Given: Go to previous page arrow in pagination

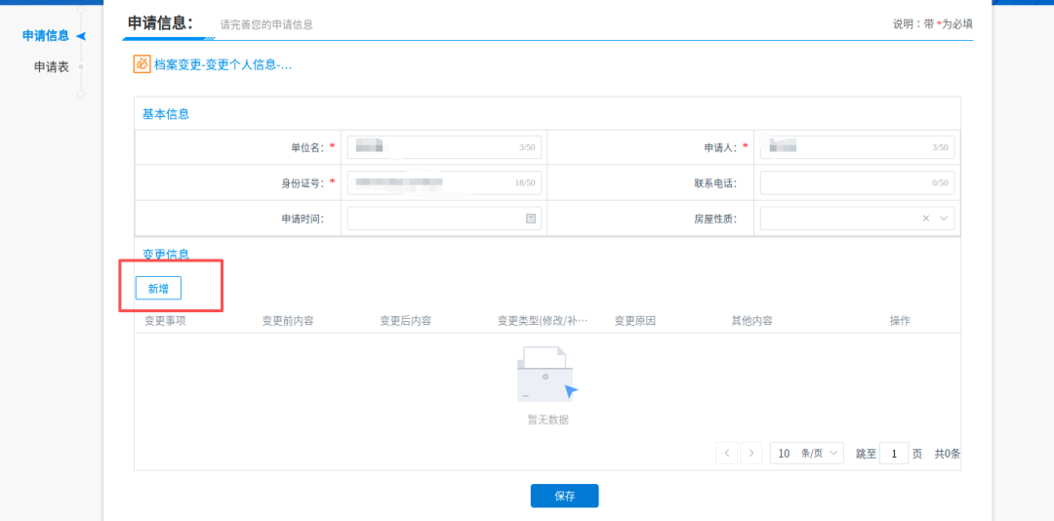Looking at the screenshot, I should pos(727,453).
